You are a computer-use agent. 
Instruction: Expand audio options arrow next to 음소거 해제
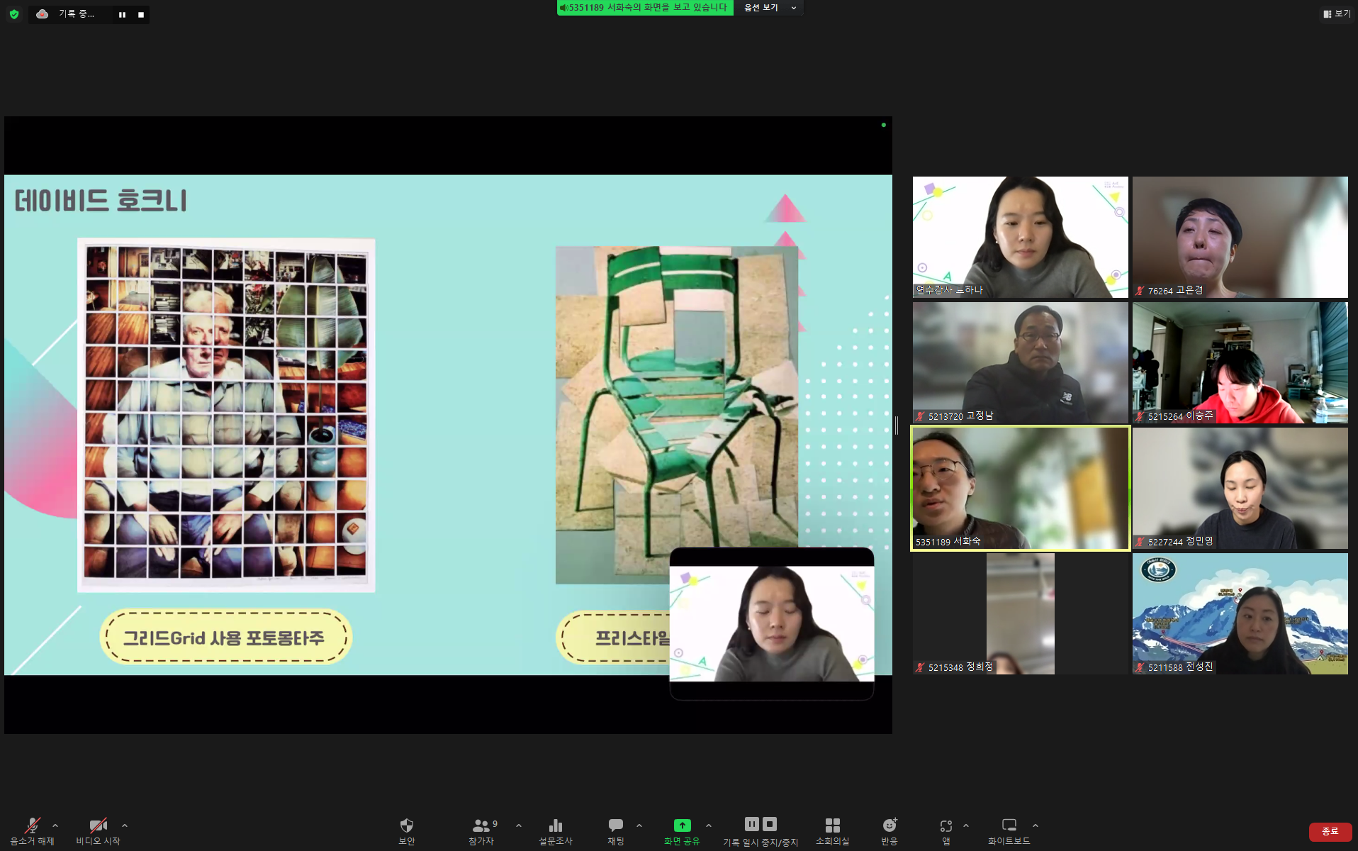tap(55, 825)
